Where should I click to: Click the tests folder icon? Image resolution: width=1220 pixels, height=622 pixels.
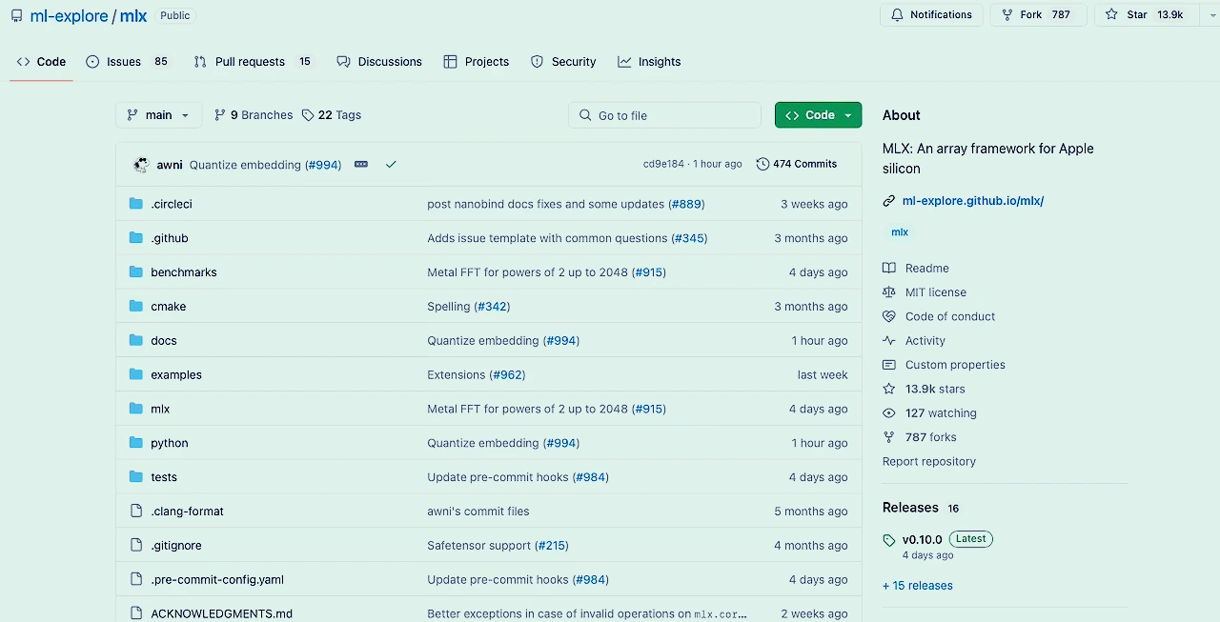[x=136, y=477]
